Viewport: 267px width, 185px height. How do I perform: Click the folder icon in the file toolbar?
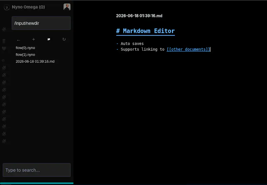click(49, 39)
